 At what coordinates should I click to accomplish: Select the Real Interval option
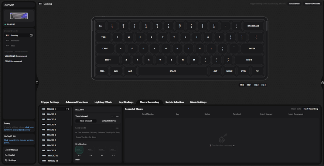(86, 121)
